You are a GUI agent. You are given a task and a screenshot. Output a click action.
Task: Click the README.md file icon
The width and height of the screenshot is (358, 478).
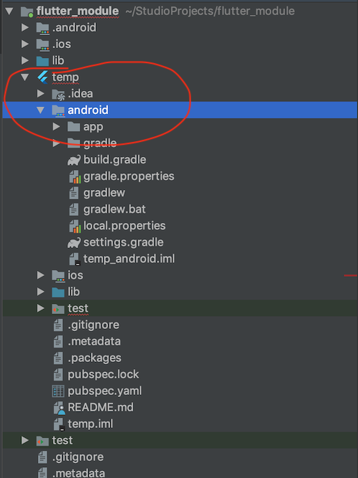click(x=59, y=408)
